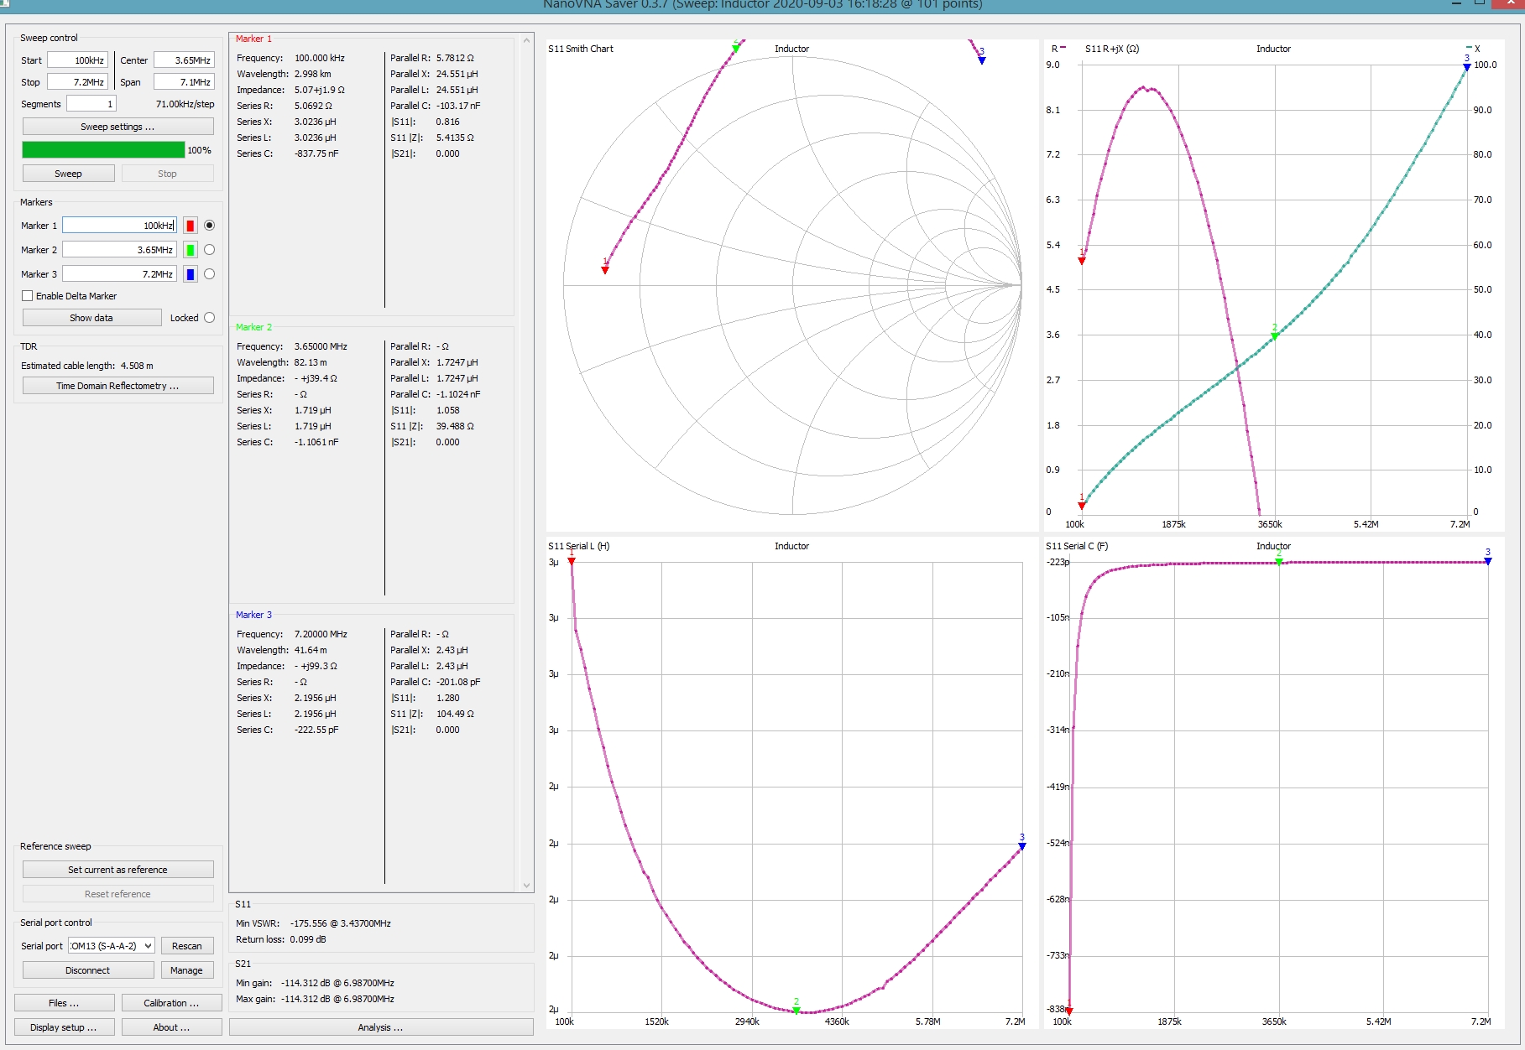Viewport: 1525px width, 1050px height.
Task: Click blue marker 3 on Smith chart
Action: (x=982, y=60)
